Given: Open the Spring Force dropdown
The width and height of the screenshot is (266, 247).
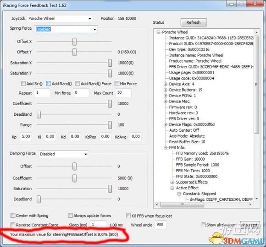Looking at the screenshot, I should (x=66, y=29).
